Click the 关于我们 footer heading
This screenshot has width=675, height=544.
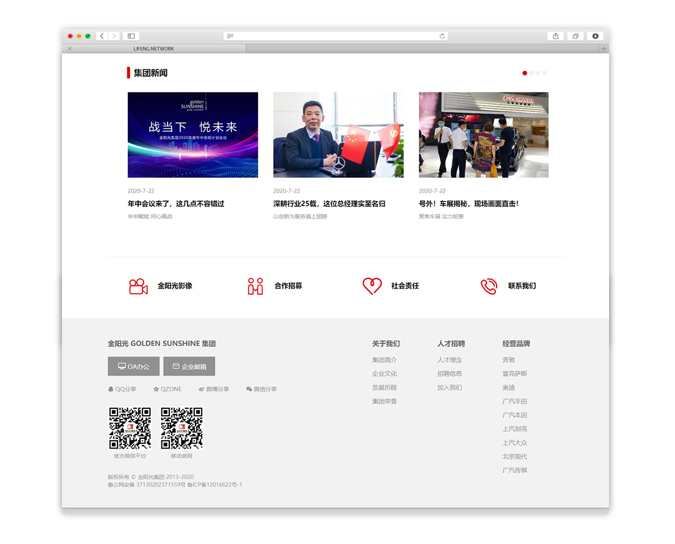386,344
